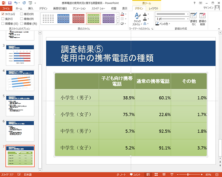The width and height of the screenshot is (222, 177).
Task: Expand the table styles gallery More arrow
Action: 118,23
